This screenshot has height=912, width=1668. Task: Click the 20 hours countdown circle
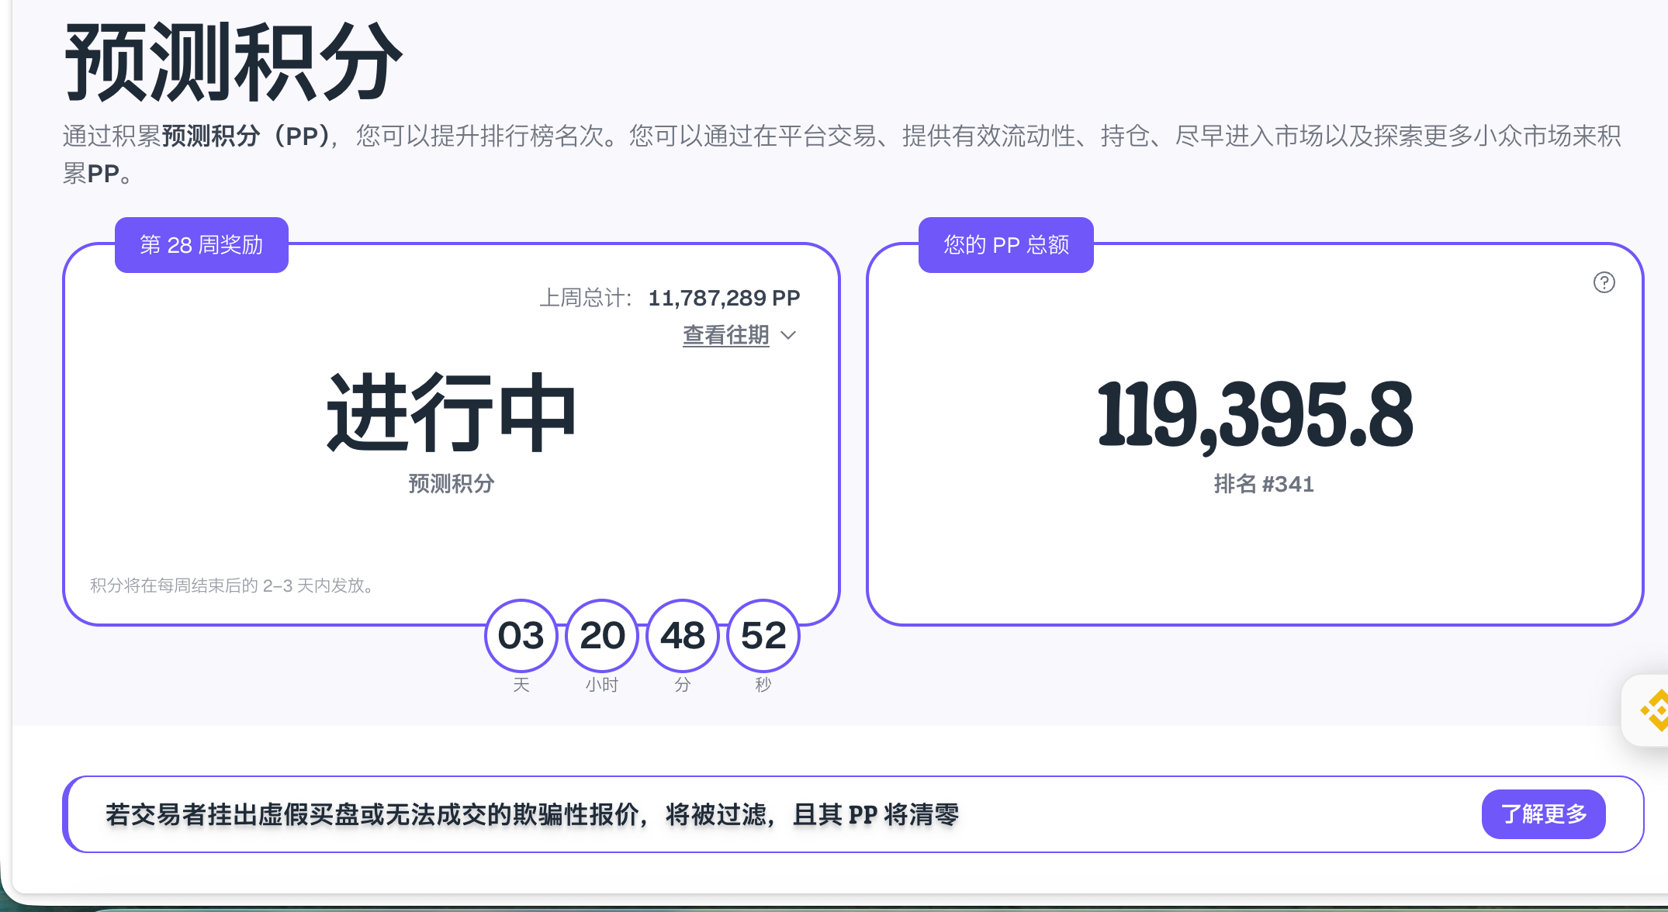602,636
